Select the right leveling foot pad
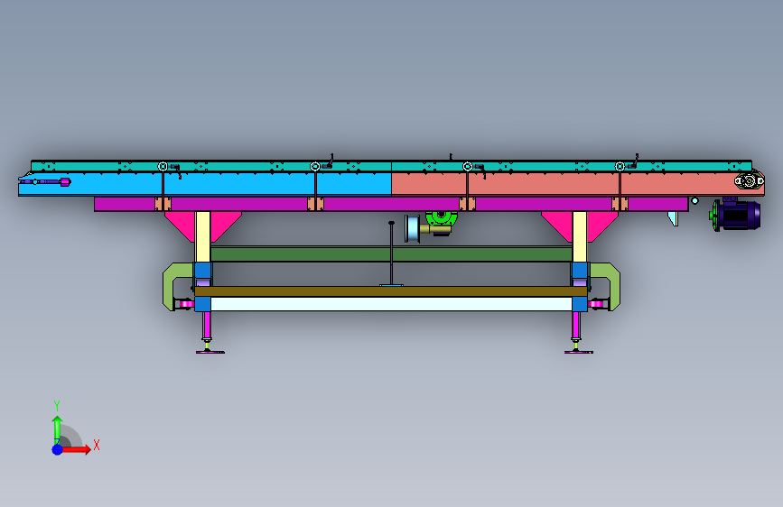Screen dimensions: 783x507 point(579,352)
